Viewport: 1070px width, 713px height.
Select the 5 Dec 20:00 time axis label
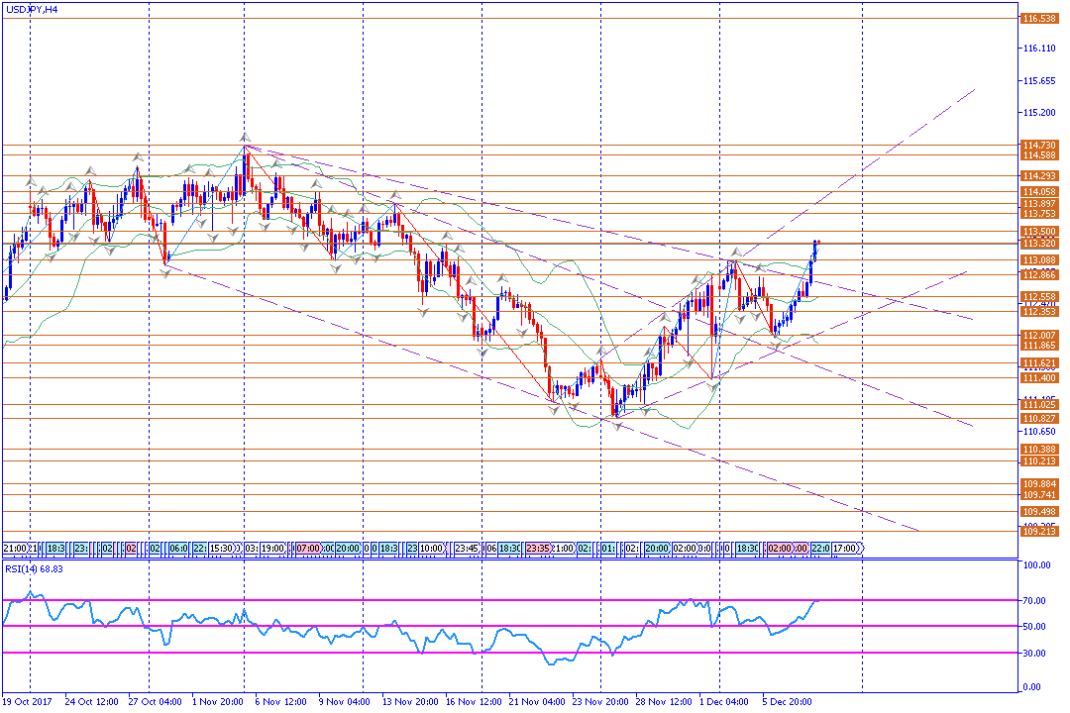tap(787, 701)
